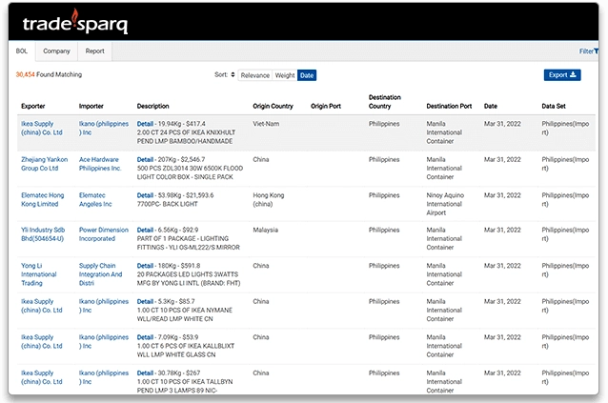Open exporter Zhejiang Yankon Group Co Ltd

44,164
